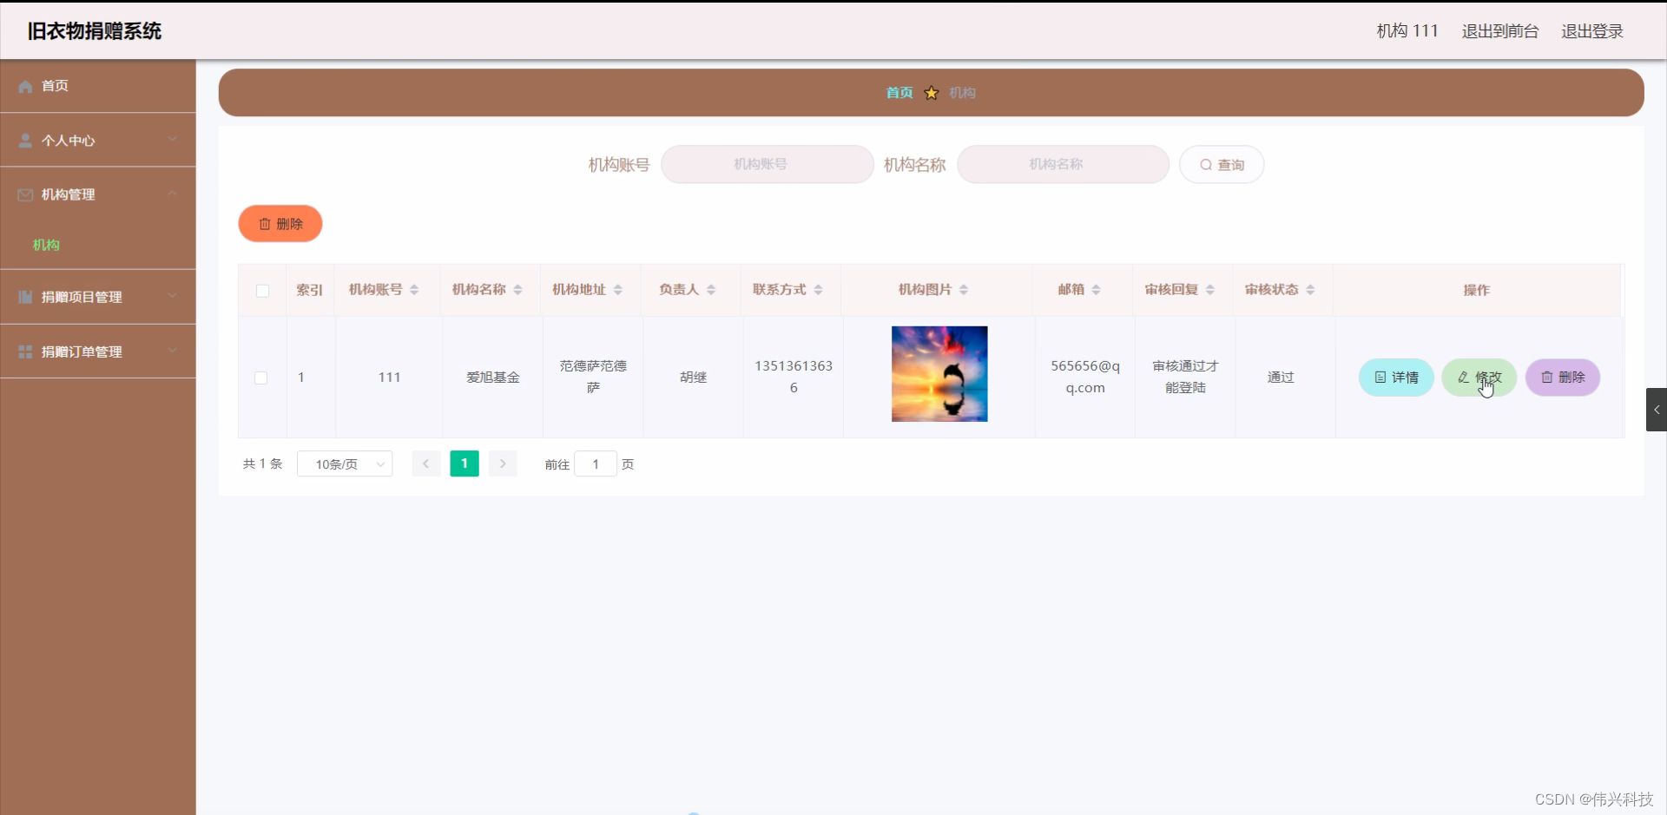Click the star icon in the breadcrumb bar

pos(931,93)
